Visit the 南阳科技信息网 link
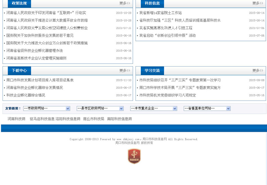This screenshot has height=185, width=267. pyautogui.click(x=119, y=119)
